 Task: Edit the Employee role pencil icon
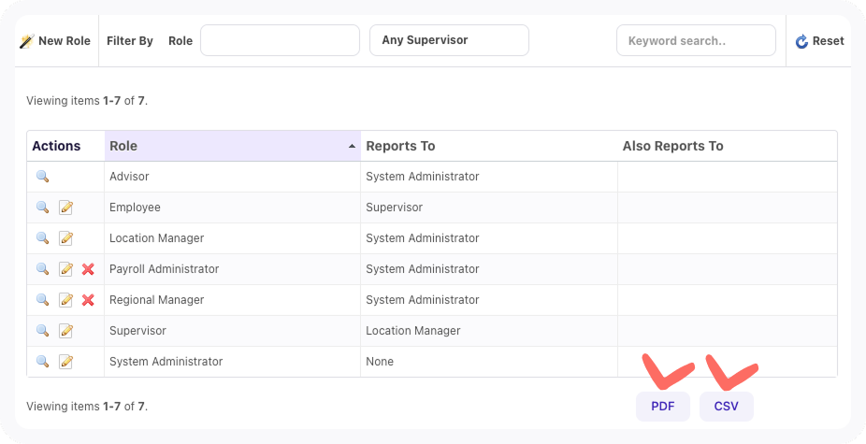pyautogui.click(x=65, y=208)
